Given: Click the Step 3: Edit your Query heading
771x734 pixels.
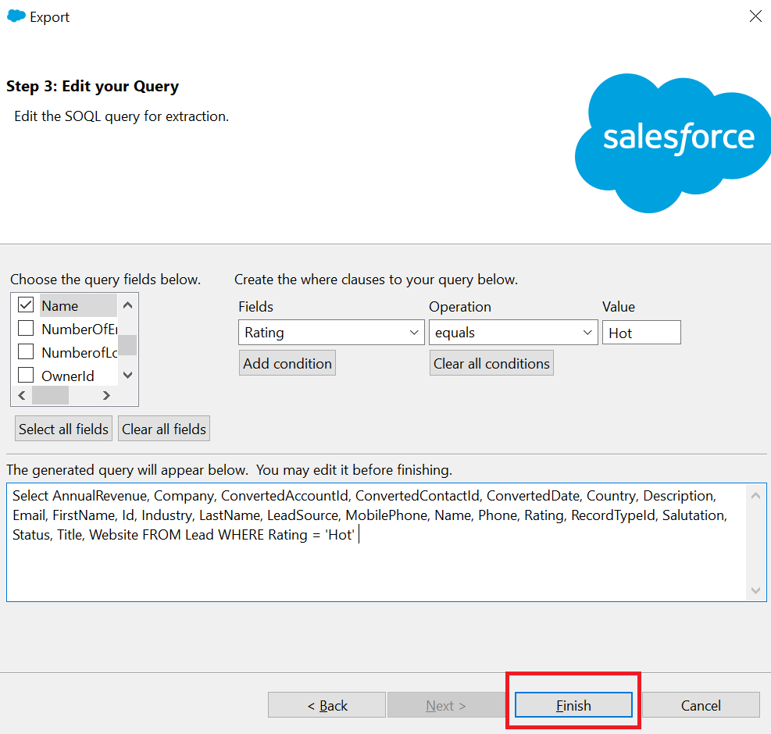Looking at the screenshot, I should [92, 86].
